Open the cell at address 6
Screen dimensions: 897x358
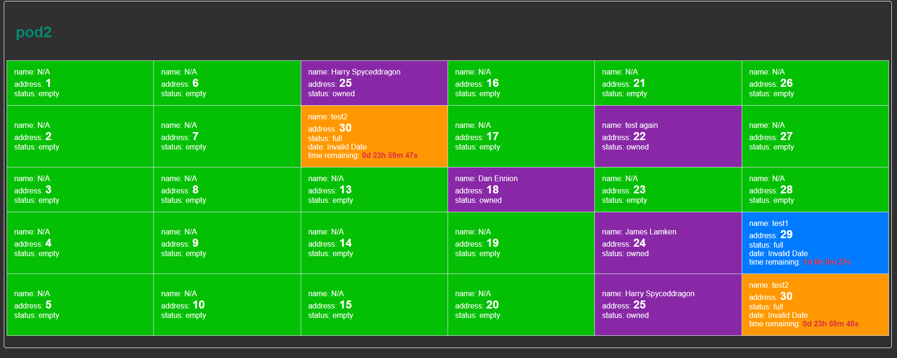pos(227,83)
